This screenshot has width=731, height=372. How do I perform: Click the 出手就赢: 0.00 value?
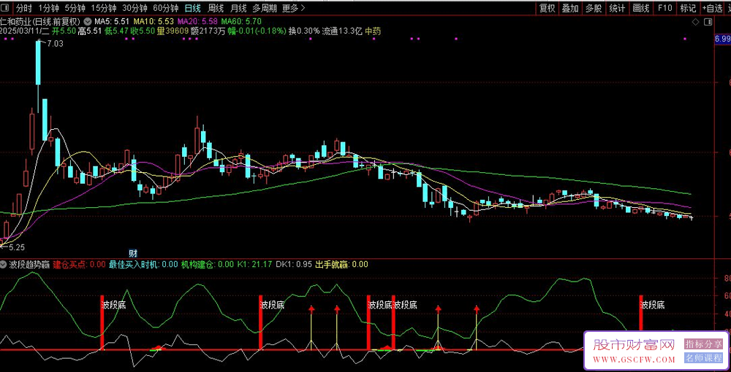pyautogui.click(x=341, y=265)
